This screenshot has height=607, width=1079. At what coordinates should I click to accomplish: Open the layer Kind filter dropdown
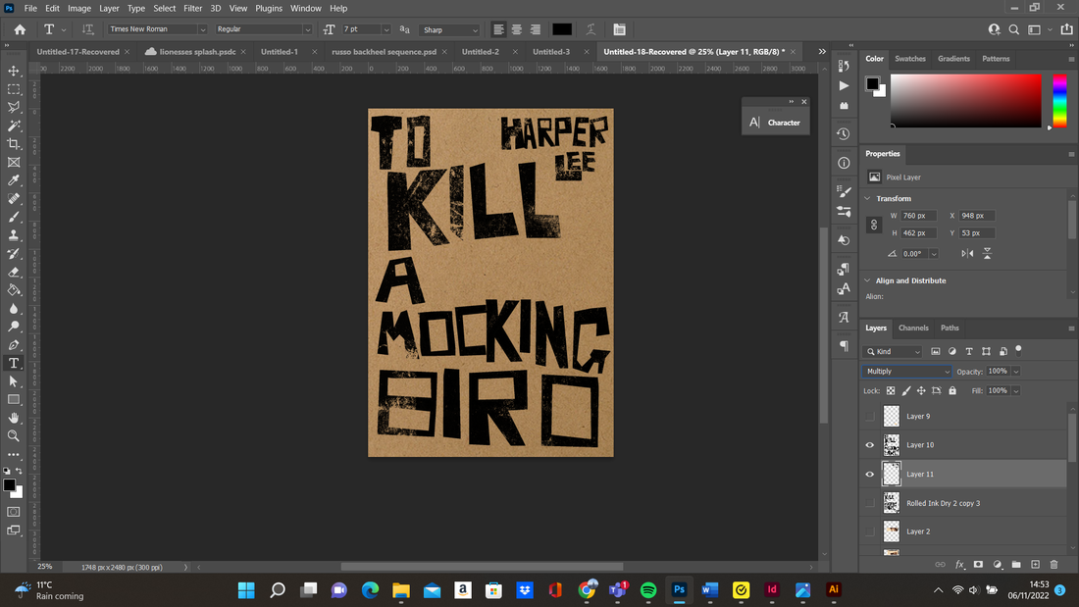[x=894, y=352]
